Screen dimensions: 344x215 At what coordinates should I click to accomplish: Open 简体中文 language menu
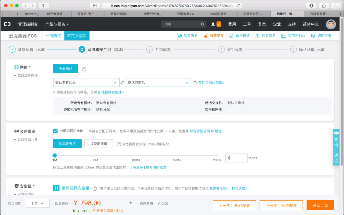[311, 24]
